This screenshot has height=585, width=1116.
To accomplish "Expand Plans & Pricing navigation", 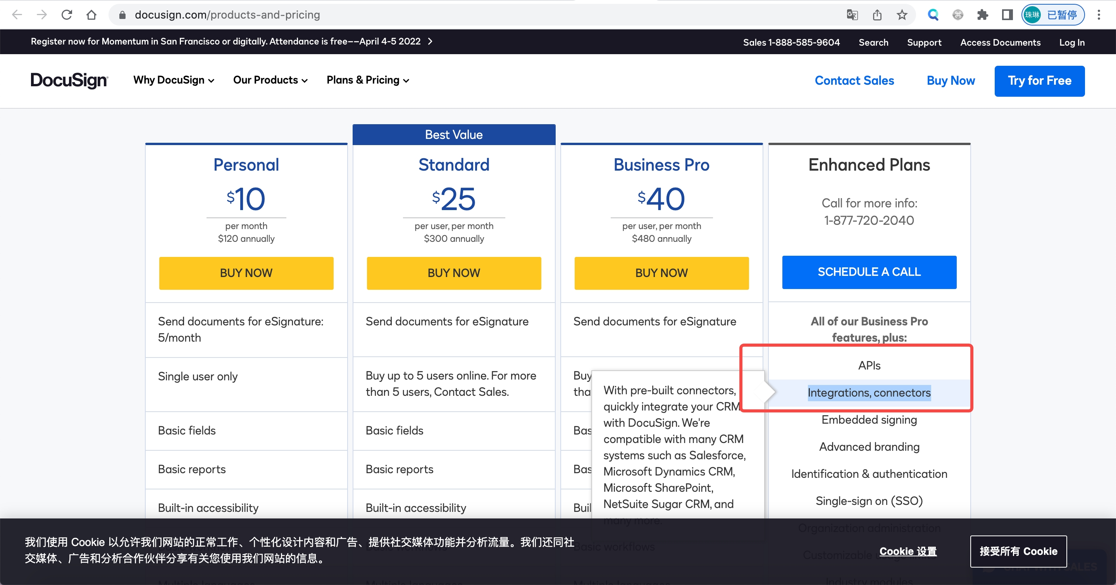I will pyautogui.click(x=367, y=80).
